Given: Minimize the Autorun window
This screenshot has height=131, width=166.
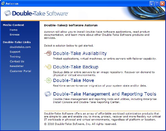Looking at the screenshot, I should 152,4.
